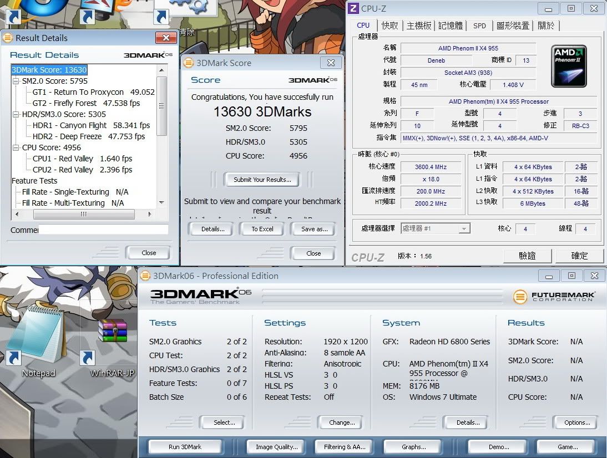Click the 確定 button in CPU-Z
Viewport: 607px width, 458px height.
(x=579, y=256)
